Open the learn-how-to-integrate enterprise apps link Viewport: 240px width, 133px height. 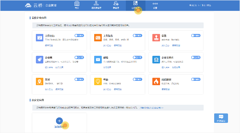151,108
